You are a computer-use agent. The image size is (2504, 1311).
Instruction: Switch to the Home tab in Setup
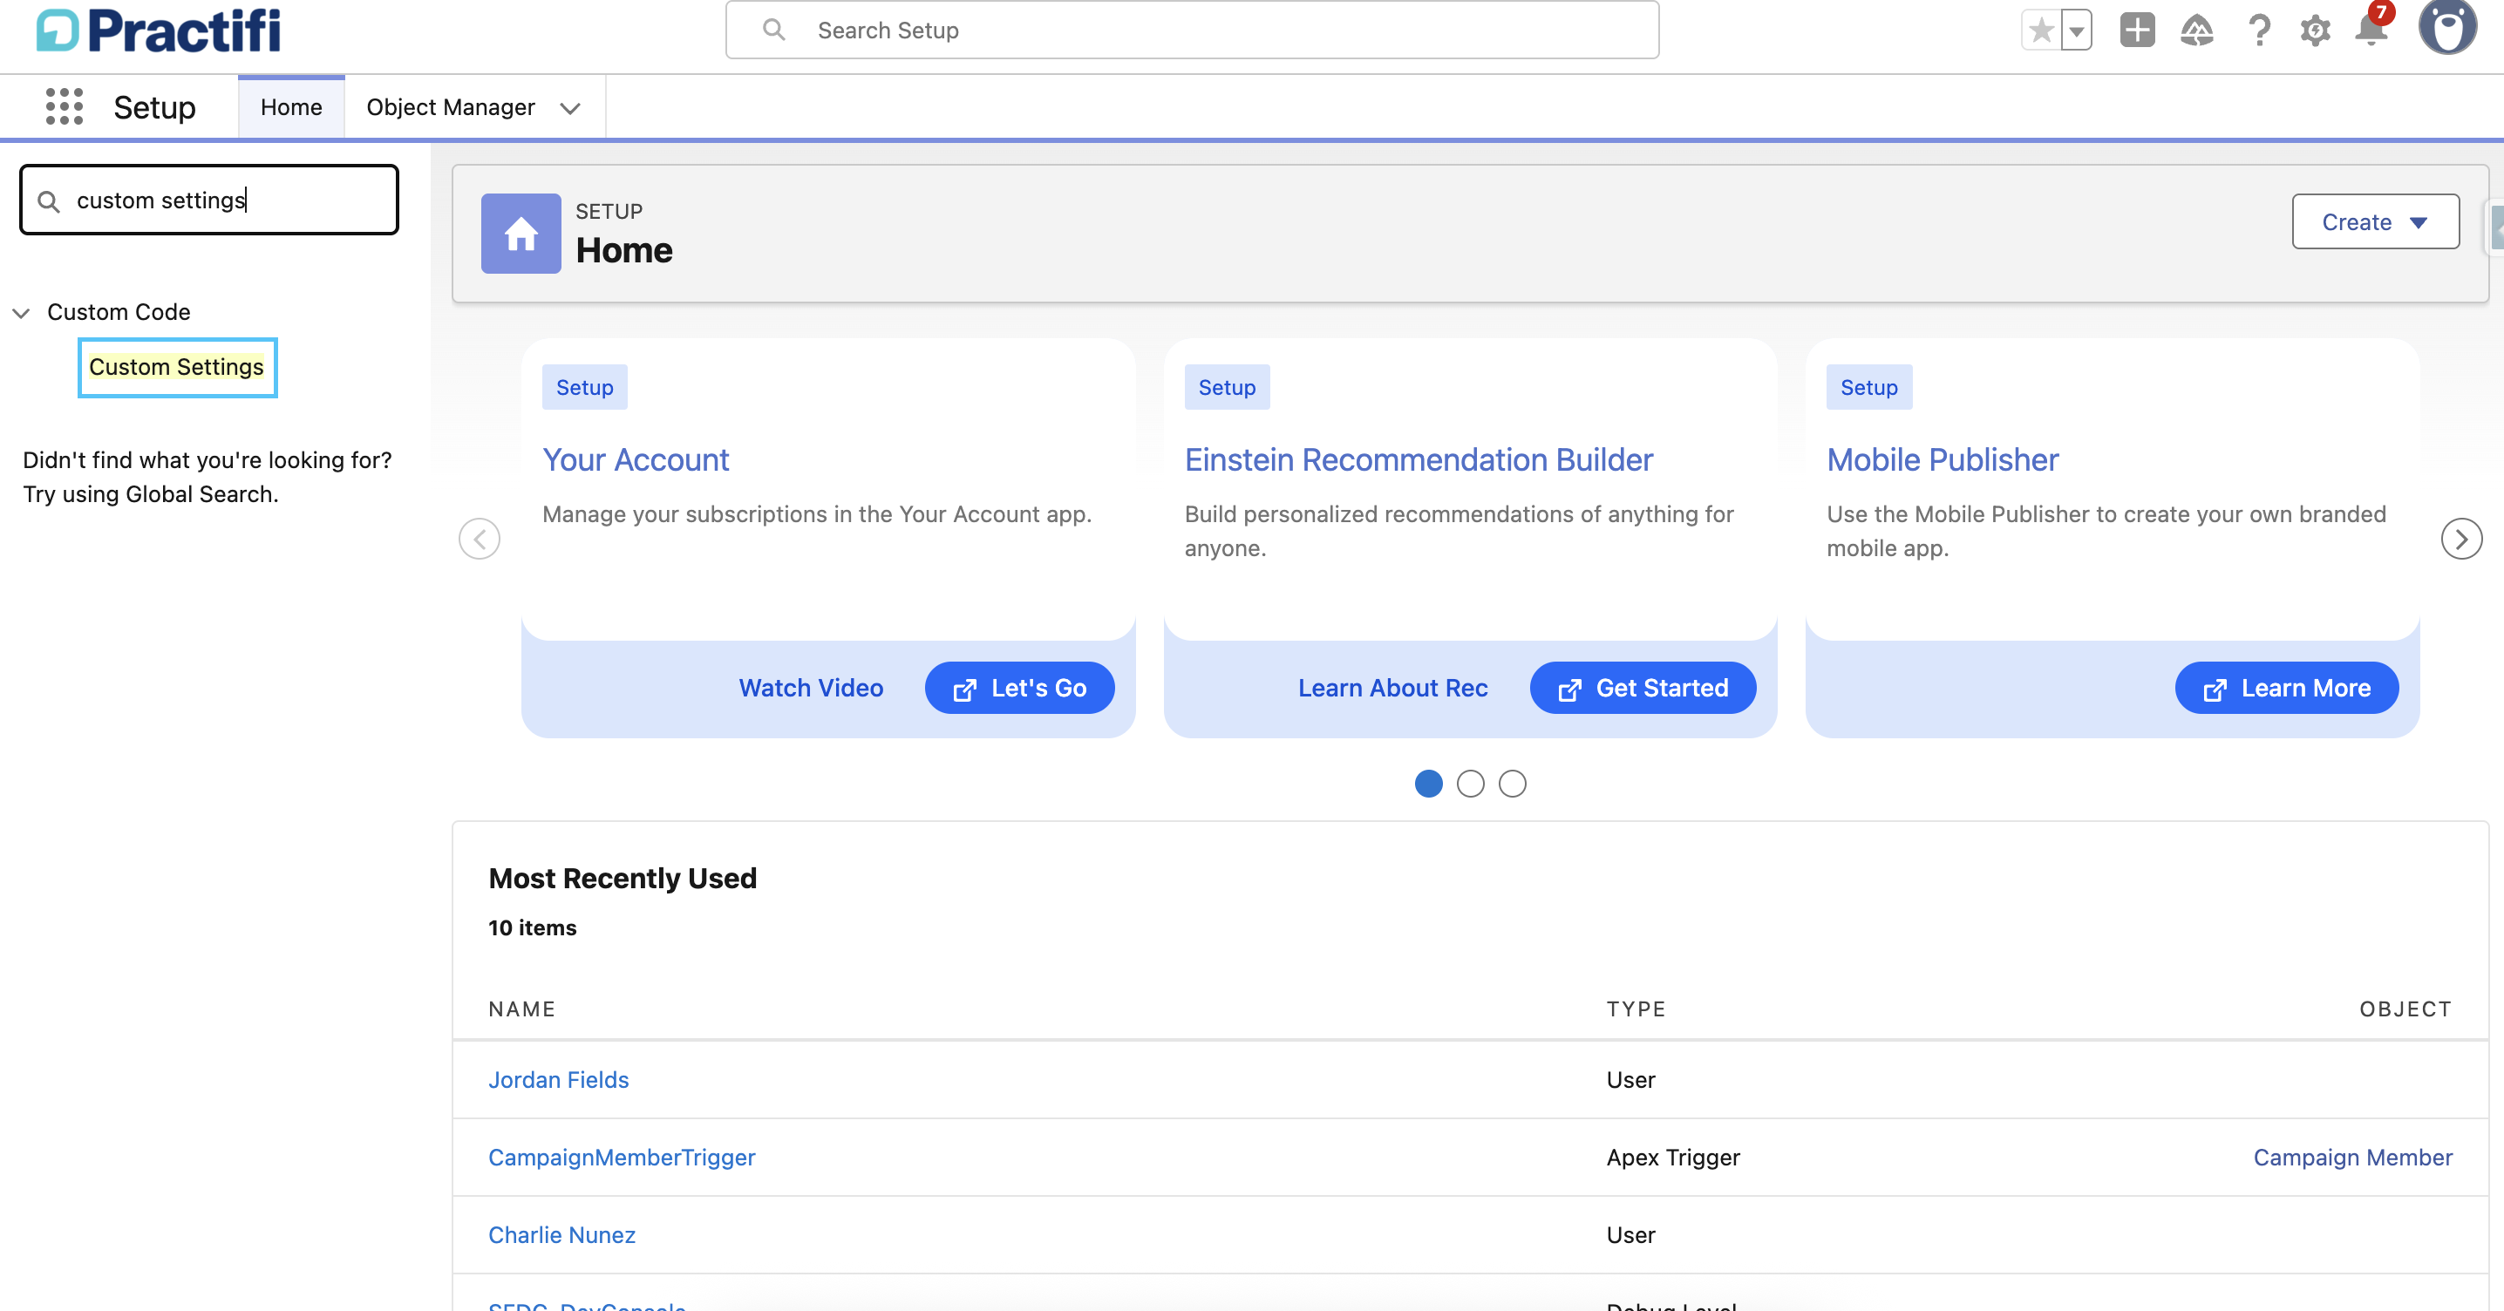click(x=290, y=107)
